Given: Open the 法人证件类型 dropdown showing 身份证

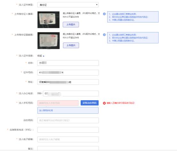Looking at the screenshot, I should pos(68,5).
